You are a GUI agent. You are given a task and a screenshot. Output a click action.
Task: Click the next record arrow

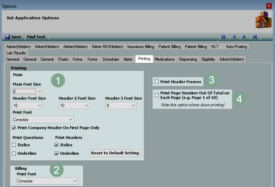click(x=244, y=37)
